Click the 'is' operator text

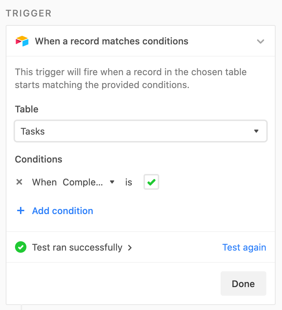click(x=129, y=182)
